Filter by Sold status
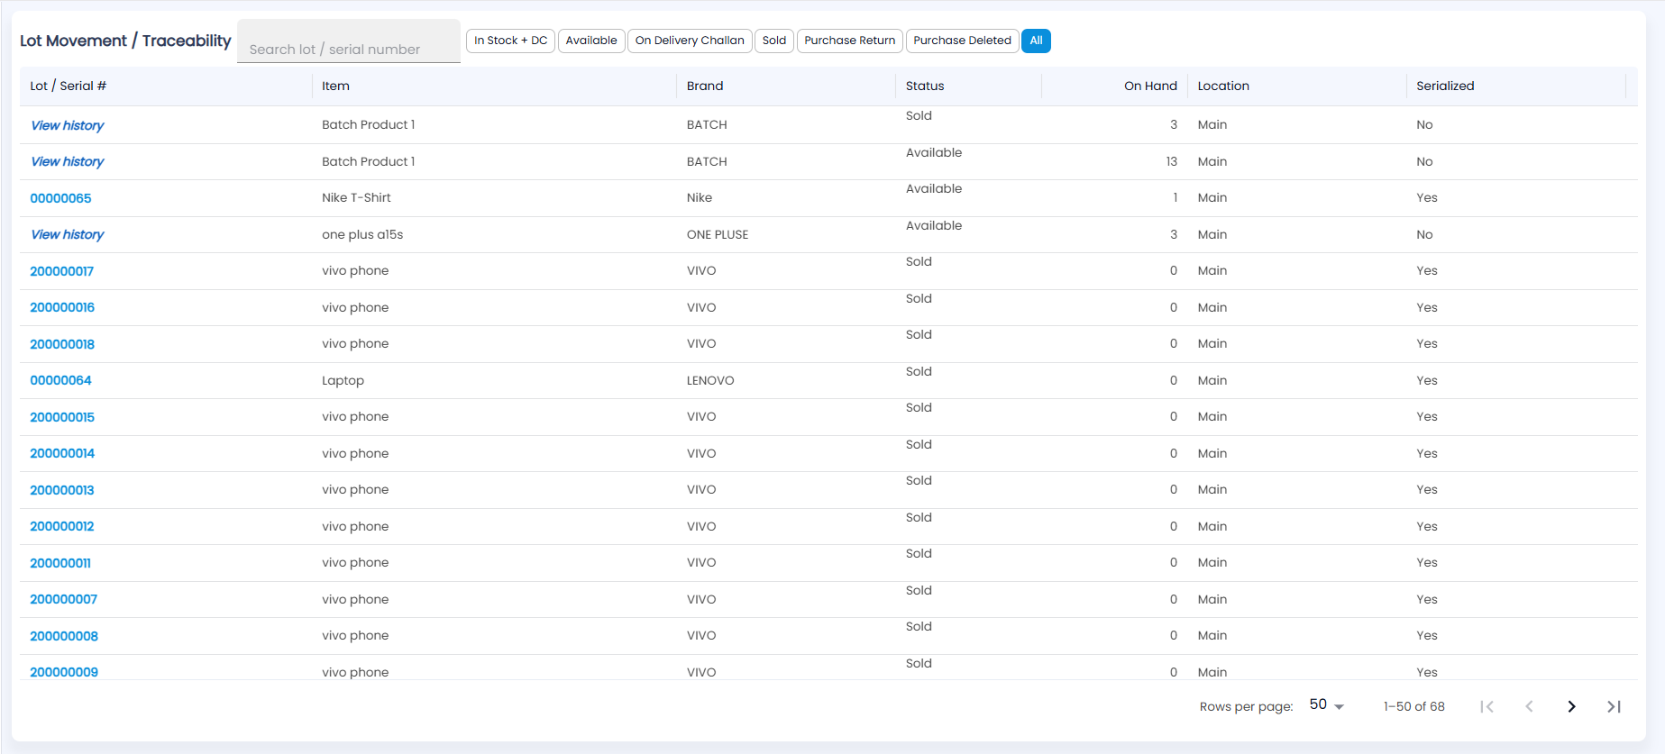Viewport: 1665px width, 754px height. [x=774, y=41]
